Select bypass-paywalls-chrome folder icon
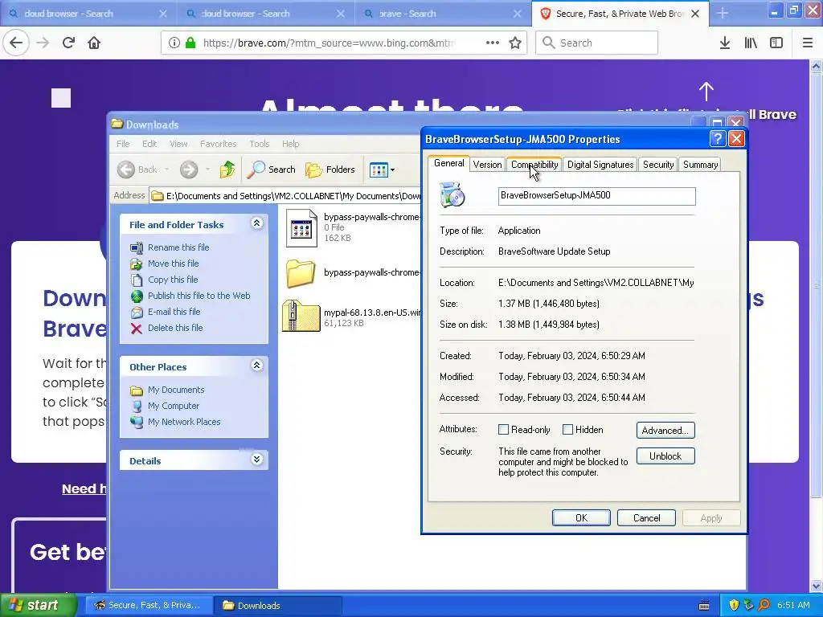The image size is (823, 617). tap(301, 273)
